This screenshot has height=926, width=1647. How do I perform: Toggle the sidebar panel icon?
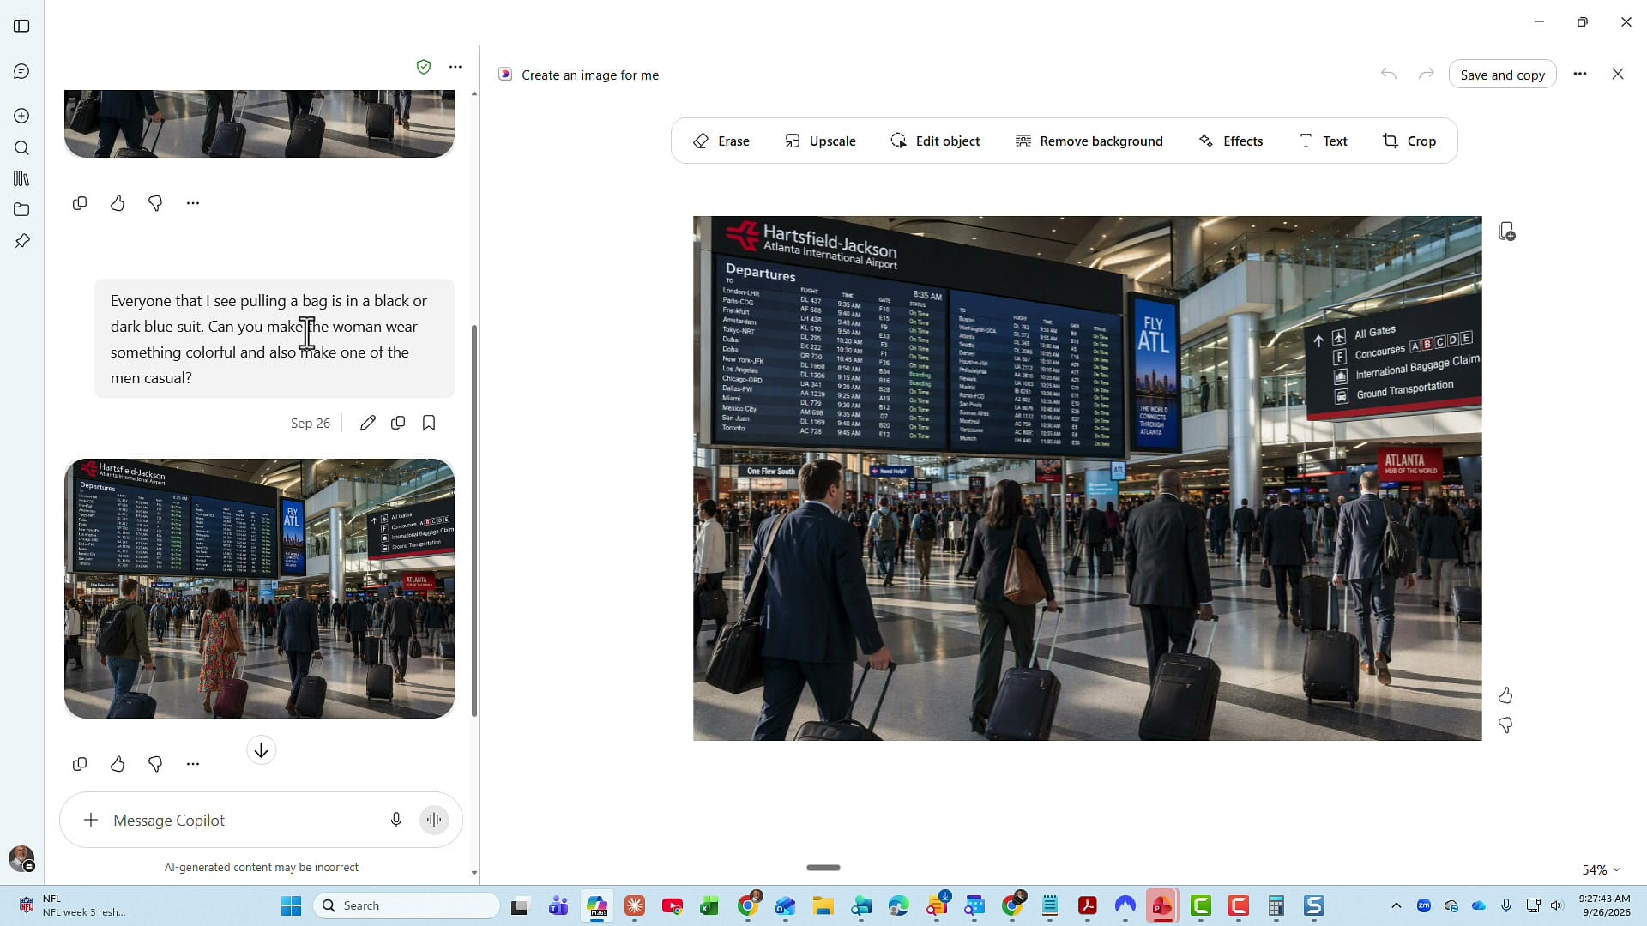pyautogui.click(x=21, y=26)
